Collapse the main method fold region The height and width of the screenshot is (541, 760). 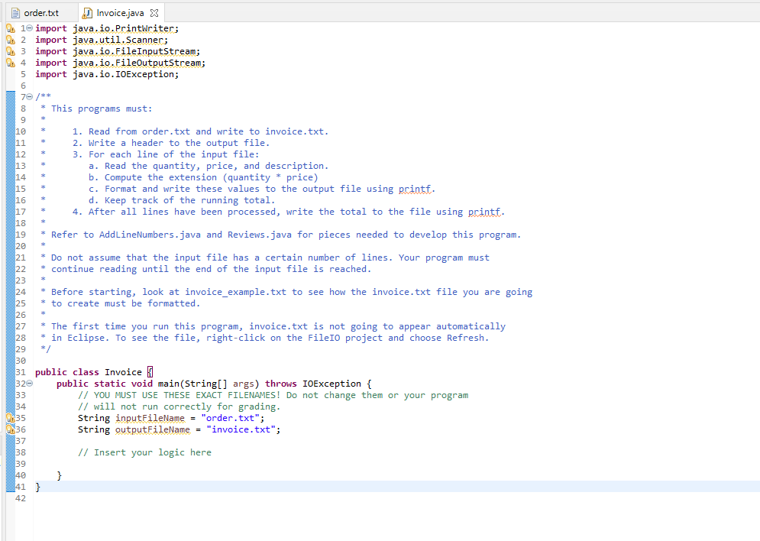[28, 384]
